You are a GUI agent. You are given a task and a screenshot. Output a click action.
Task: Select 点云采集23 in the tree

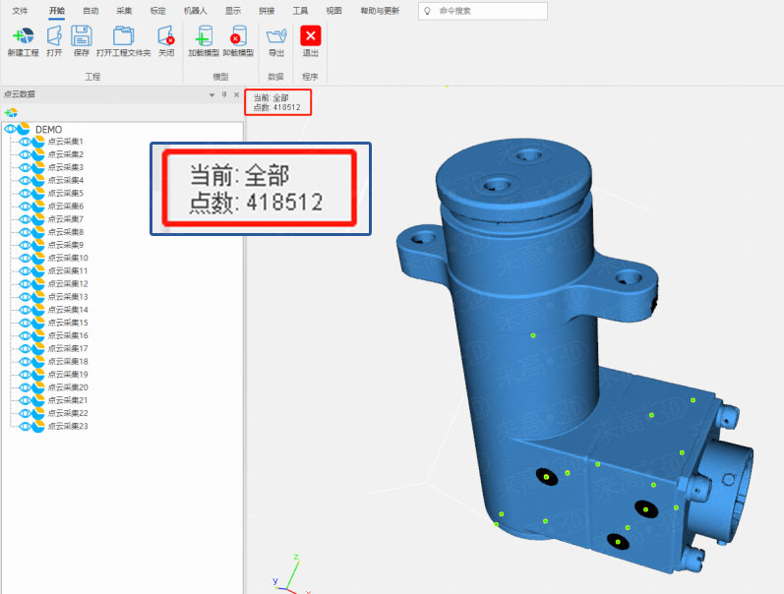coord(68,426)
